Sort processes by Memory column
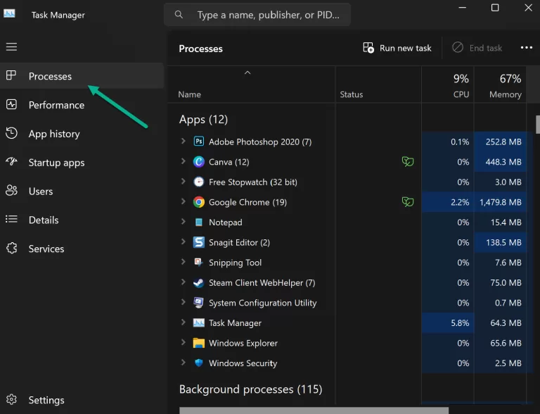 tap(500, 84)
